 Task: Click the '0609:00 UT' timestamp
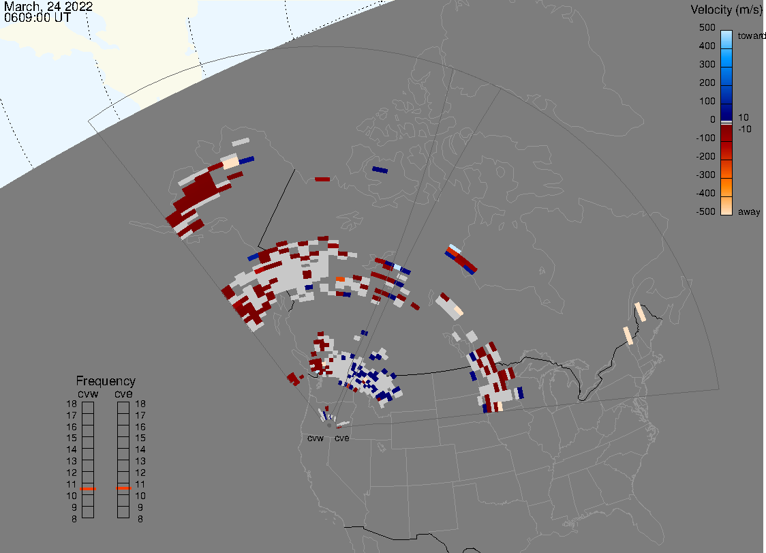coord(37,18)
